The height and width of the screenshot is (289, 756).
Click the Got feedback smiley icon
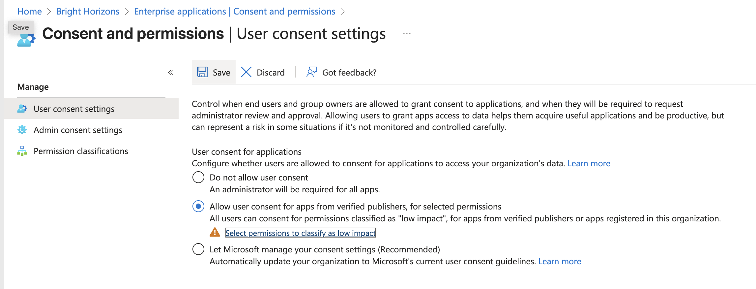point(311,72)
